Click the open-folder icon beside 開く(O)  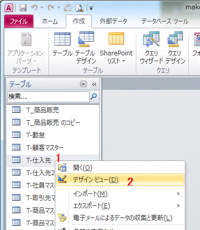[62, 167]
